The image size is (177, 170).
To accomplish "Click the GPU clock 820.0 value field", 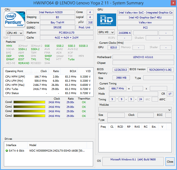I will tap(113, 47).
